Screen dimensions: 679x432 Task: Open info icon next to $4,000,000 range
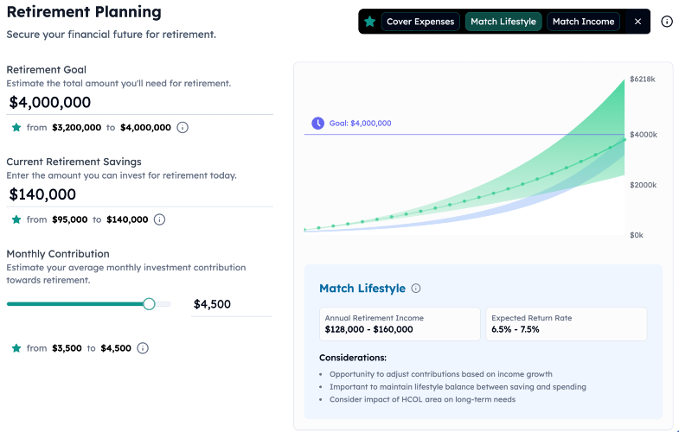click(x=183, y=128)
